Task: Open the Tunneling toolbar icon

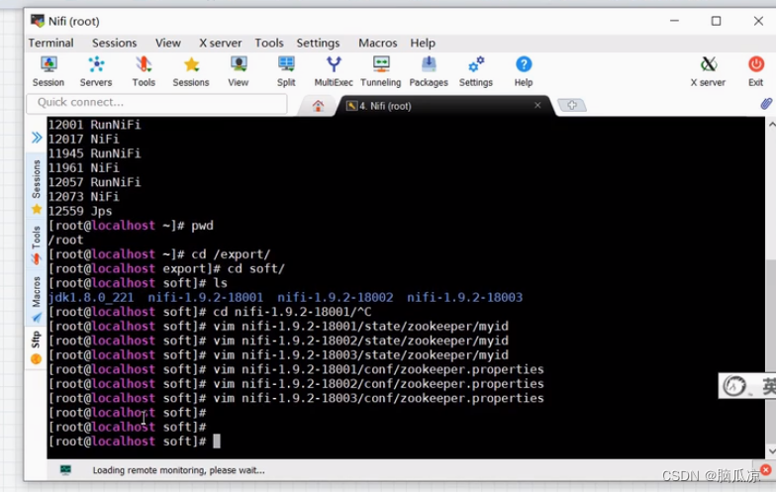Action: point(380,71)
